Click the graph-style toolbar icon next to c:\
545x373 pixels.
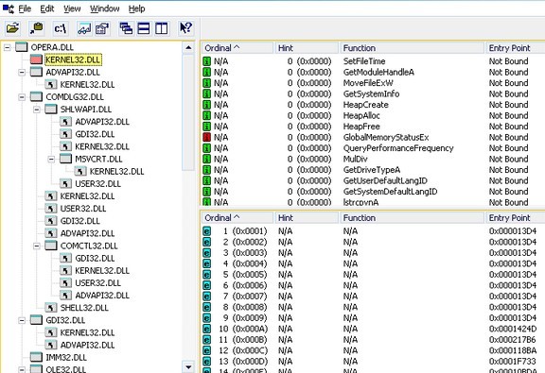point(84,28)
